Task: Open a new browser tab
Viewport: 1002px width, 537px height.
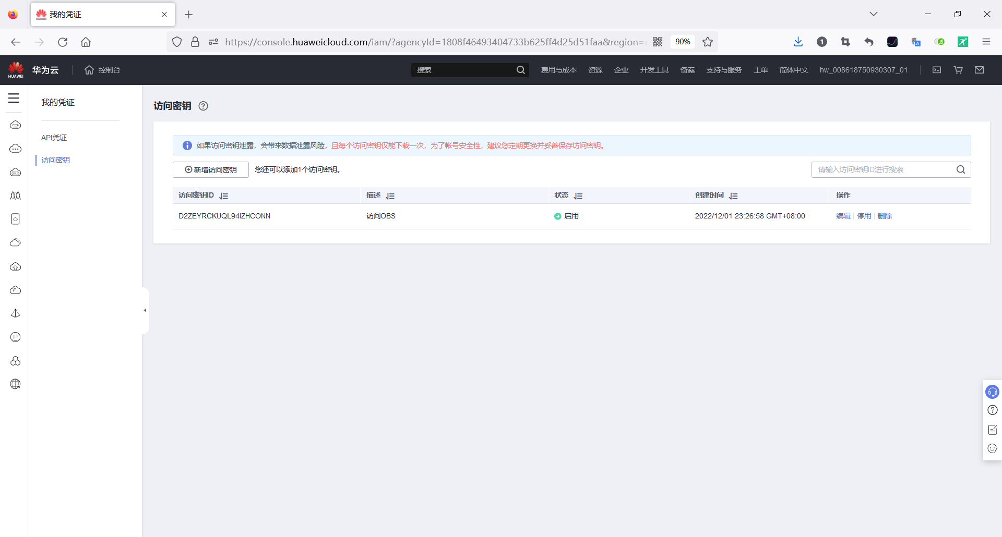Action: 189,15
